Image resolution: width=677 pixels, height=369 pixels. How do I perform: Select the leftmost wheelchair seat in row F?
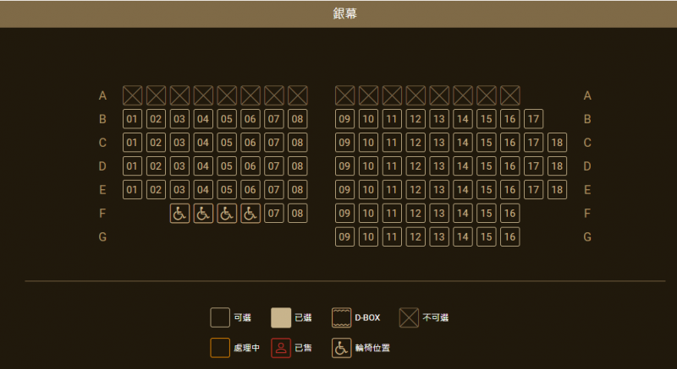pyautogui.click(x=179, y=214)
